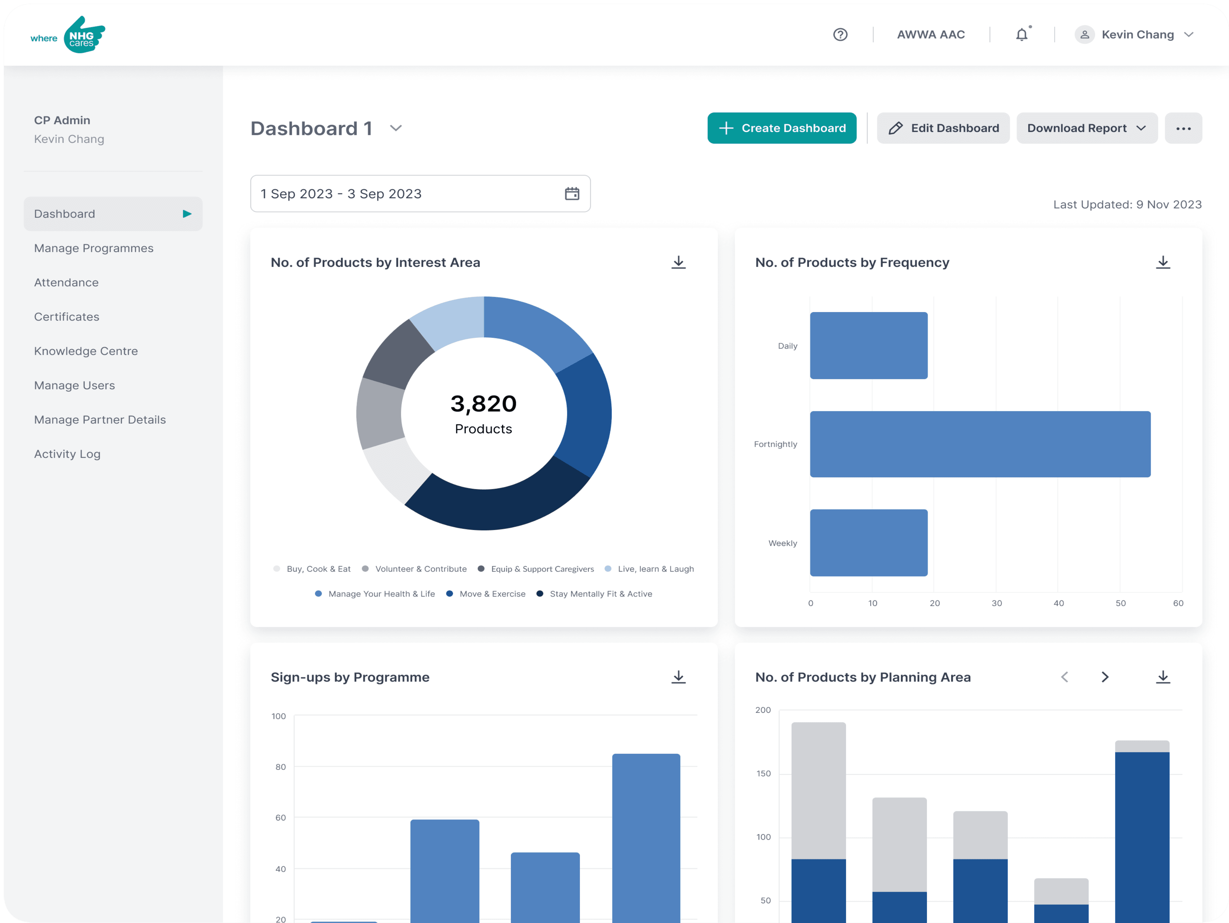Click the Last Updated: 9 Nov 2023 text
This screenshot has width=1229, height=923.
pyautogui.click(x=1127, y=205)
